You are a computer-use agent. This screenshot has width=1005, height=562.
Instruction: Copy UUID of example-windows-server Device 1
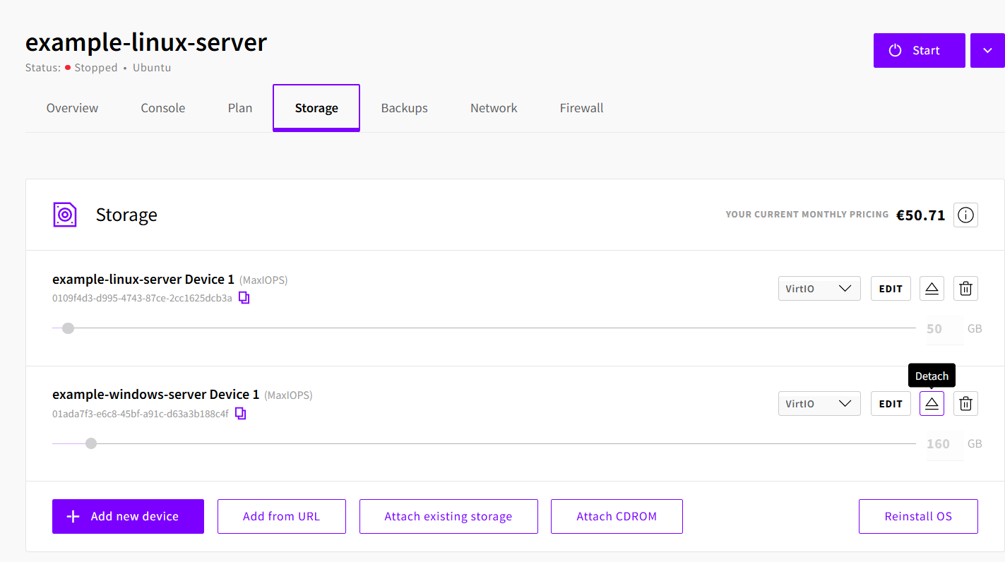(240, 413)
